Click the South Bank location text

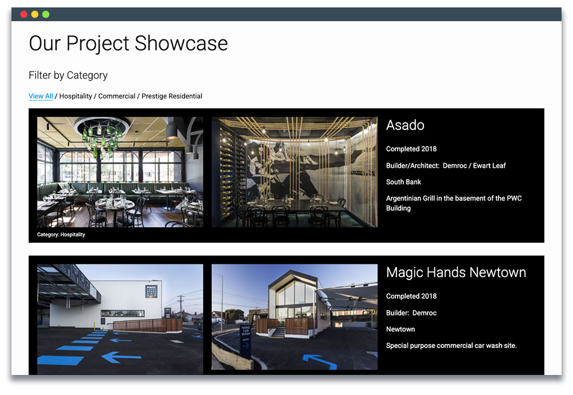click(x=403, y=182)
